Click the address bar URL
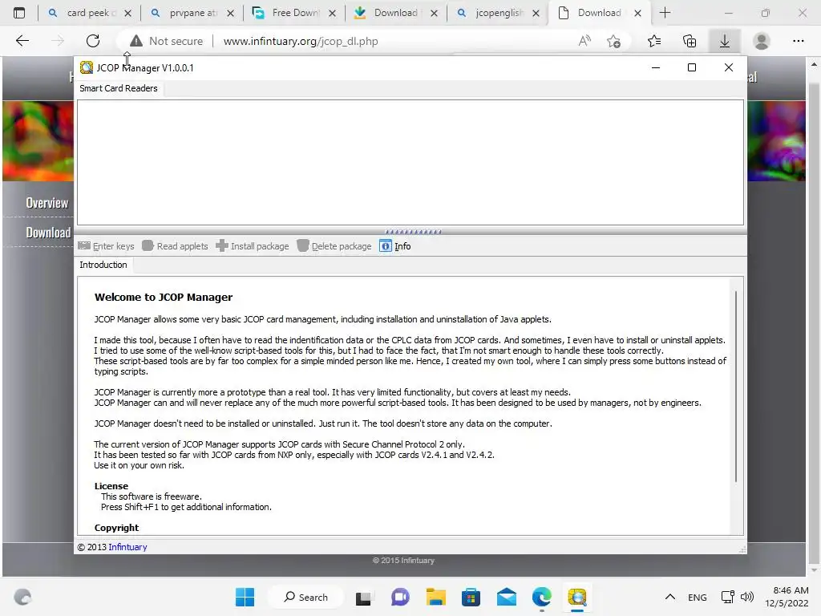The width and height of the screenshot is (821, 616). 301,41
